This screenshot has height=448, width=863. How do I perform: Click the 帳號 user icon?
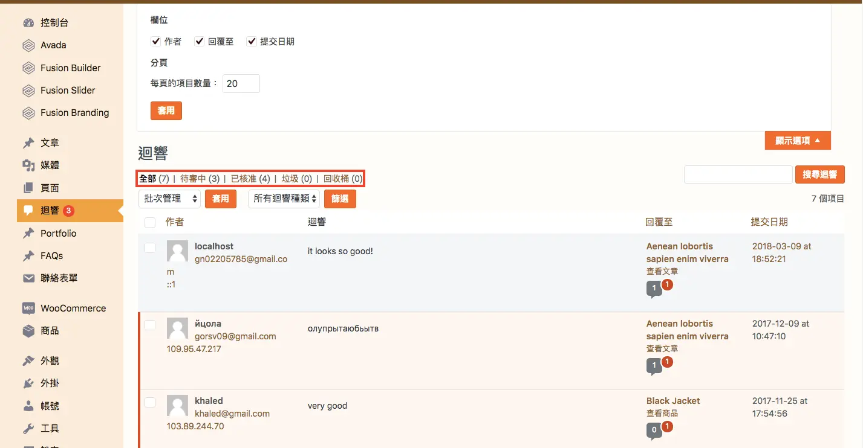pyautogui.click(x=28, y=406)
